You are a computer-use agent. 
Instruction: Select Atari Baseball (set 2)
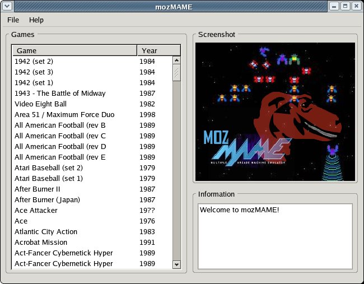[x=92, y=167]
